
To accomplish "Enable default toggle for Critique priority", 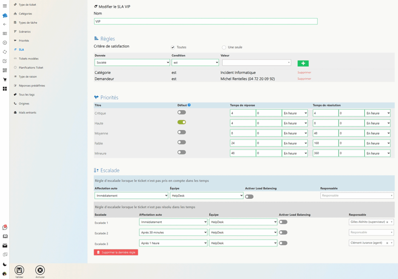I will coord(182,113).
